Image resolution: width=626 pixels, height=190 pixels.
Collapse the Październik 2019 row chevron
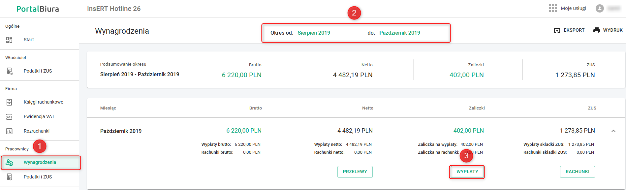pos(613,131)
